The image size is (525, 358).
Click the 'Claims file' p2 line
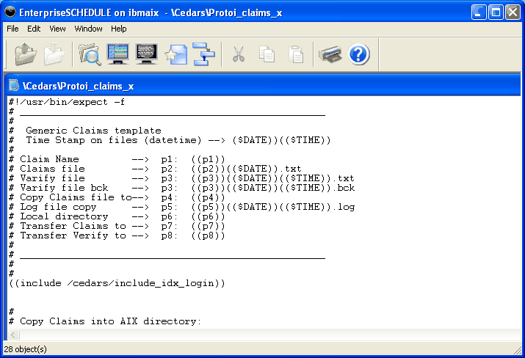click(x=155, y=169)
